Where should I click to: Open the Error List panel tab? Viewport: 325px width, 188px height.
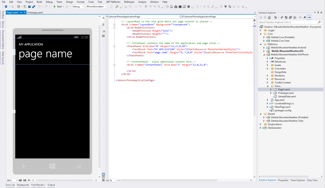click(x=10, y=185)
